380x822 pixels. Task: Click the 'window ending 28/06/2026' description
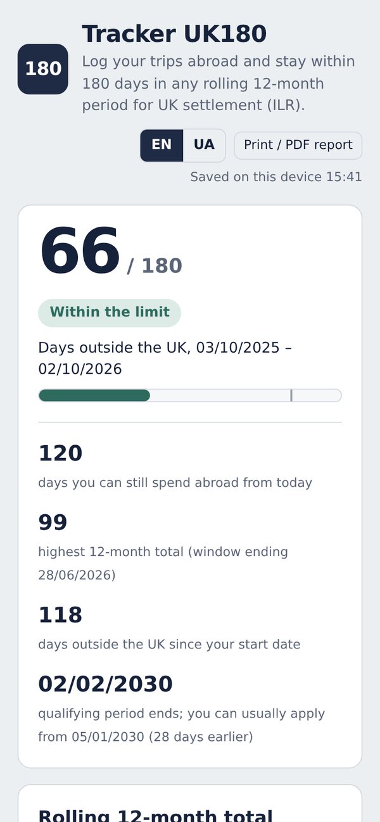[163, 563]
